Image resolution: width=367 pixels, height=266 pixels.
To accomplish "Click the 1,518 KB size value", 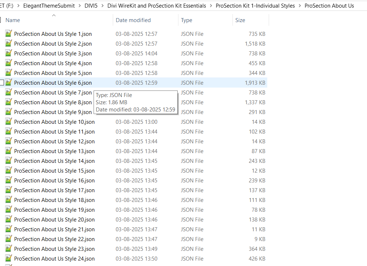I will [255, 44].
